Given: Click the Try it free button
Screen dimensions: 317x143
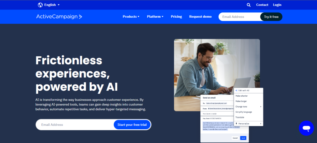Looking at the screenshot, I should click(271, 17).
